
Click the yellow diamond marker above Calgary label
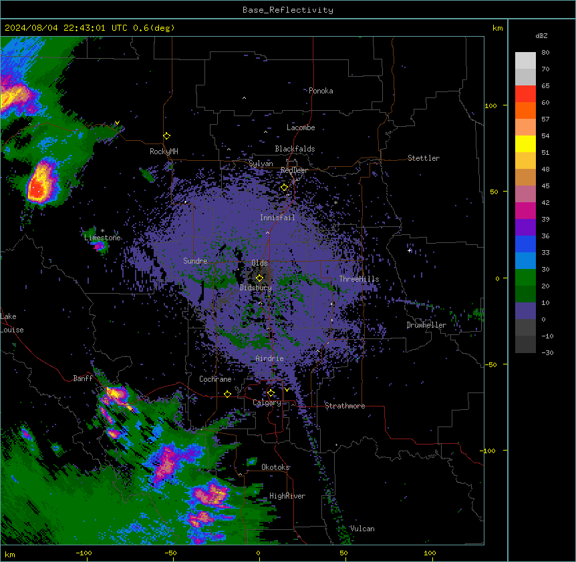(x=271, y=393)
